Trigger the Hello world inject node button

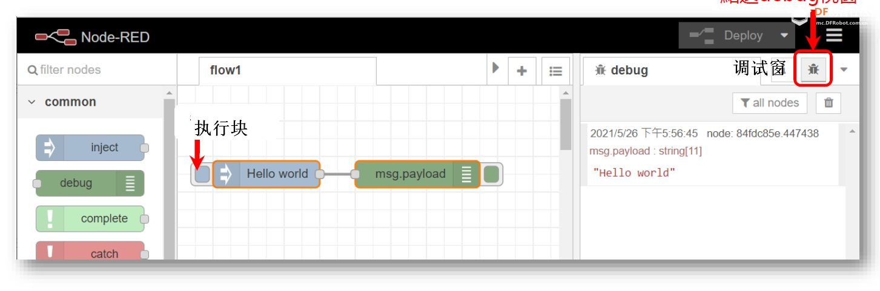[x=203, y=174]
